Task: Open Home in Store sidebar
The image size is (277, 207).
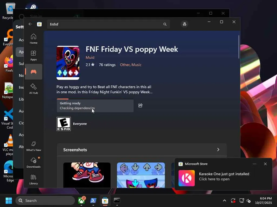Action: point(33,39)
